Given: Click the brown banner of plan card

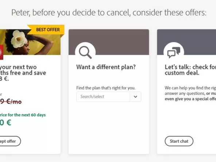Looking at the screenshot, I should (x=109, y=42).
